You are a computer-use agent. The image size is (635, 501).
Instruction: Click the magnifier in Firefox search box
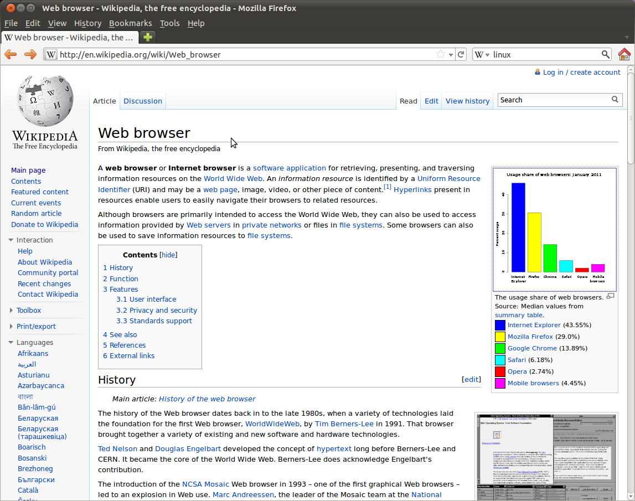[x=606, y=54]
